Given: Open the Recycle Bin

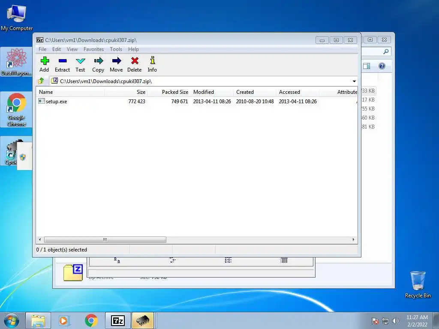Looking at the screenshot, I should (418, 284).
